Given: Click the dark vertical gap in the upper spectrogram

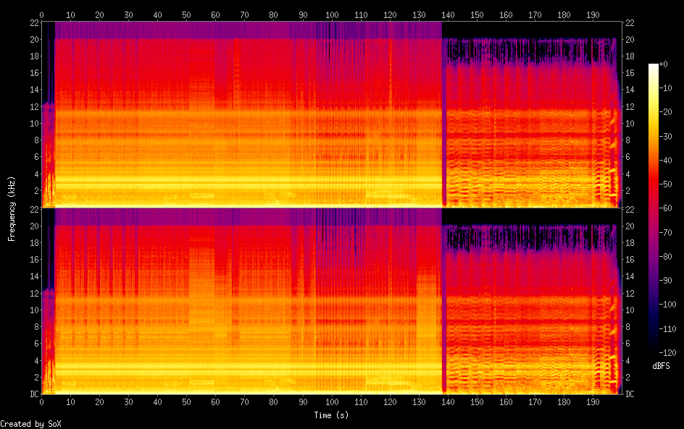Looking at the screenshot, I should (443, 116).
